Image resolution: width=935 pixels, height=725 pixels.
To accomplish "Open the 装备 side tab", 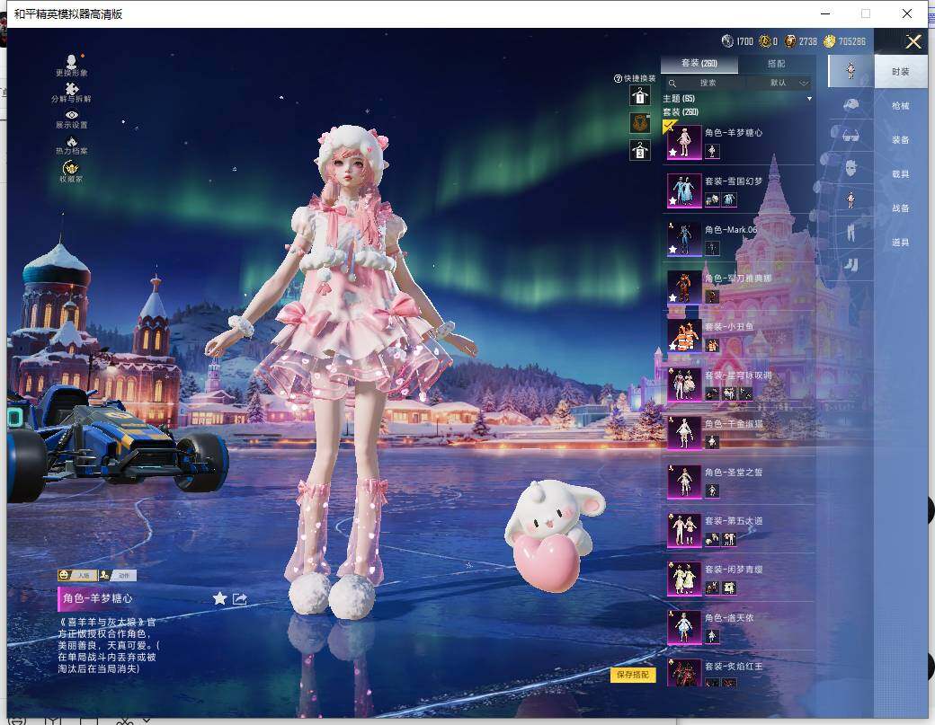I will [x=901, y=139].
